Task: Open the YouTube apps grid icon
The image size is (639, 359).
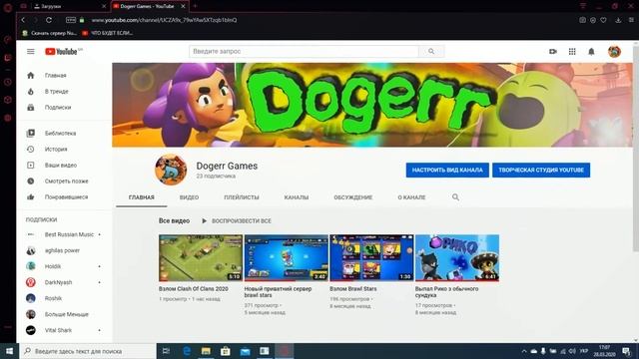Action: pyautogui.click(x=572, y=52)
